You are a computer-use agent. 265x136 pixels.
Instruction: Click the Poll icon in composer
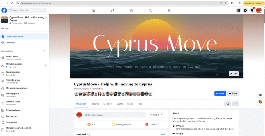[x=89, y=125]
